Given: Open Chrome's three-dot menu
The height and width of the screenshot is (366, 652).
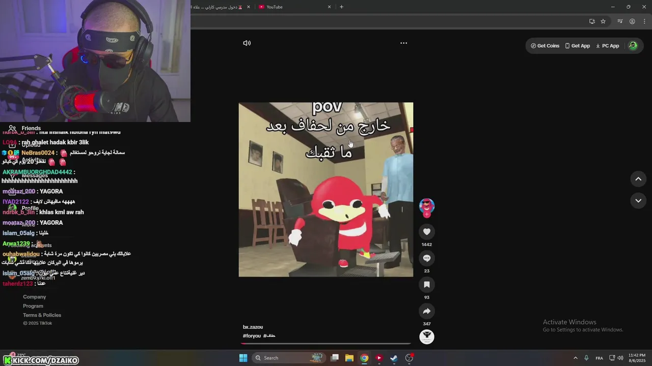Looking at the screenshot, I should tap(644, 21).
